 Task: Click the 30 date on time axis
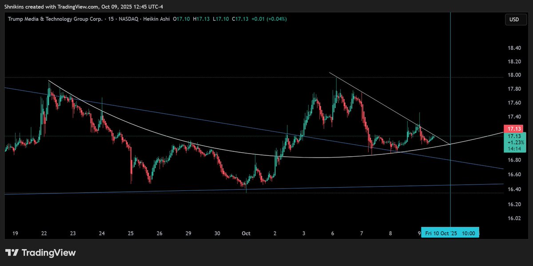(x=217, y=233)
